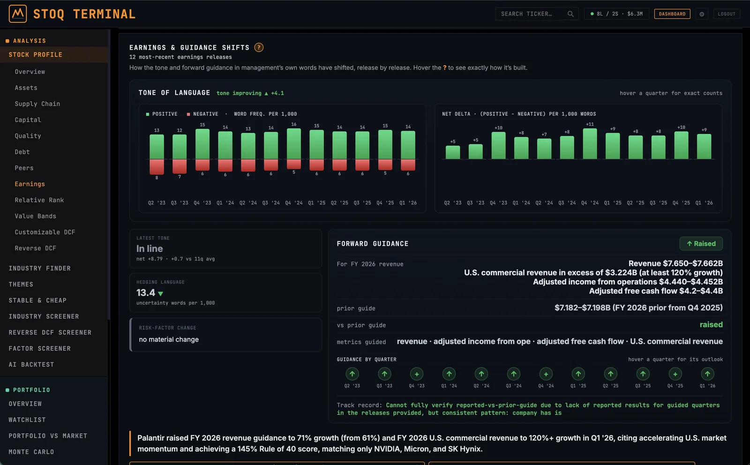Click the NEGATIVE red legend swatch
This screenshot has width=750, height=465.
[188, 114]
